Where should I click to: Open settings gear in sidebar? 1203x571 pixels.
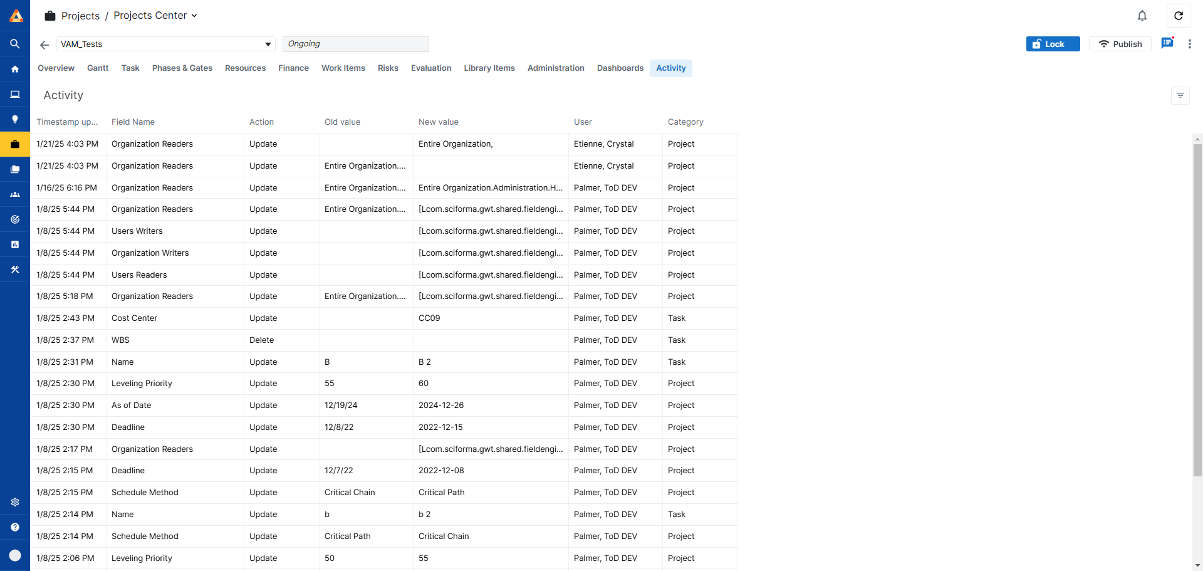pos(15,502)
